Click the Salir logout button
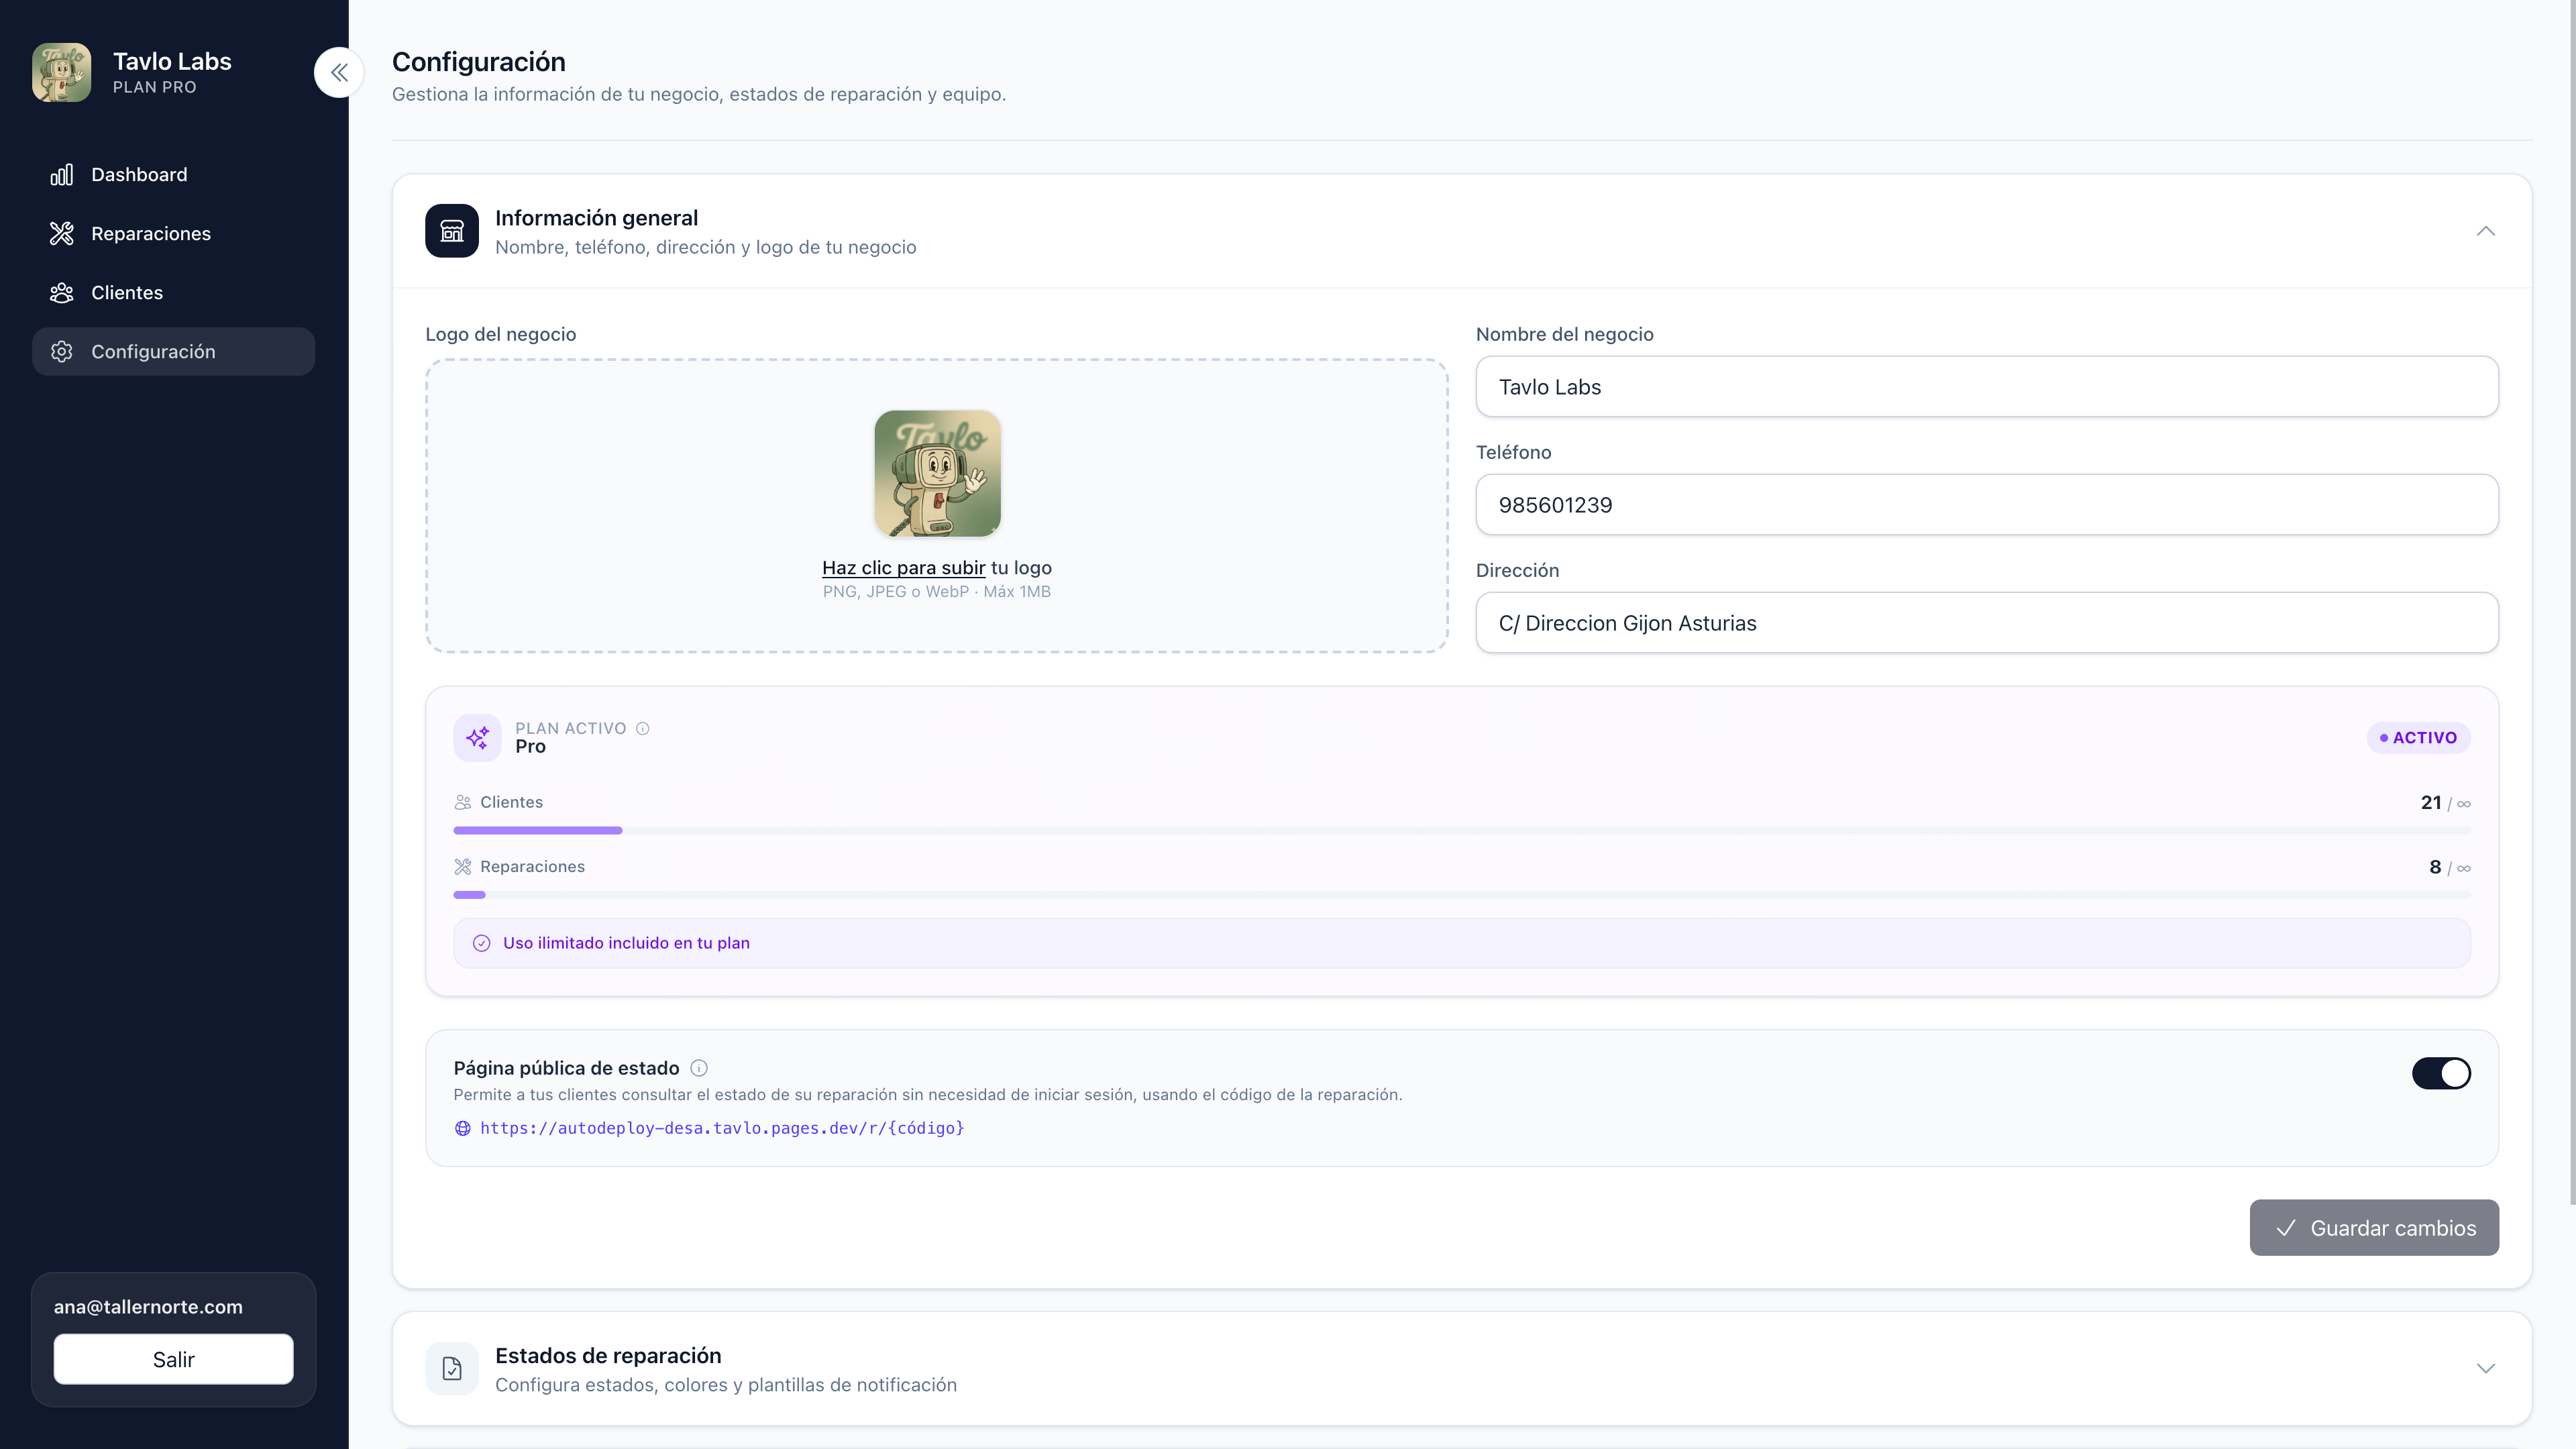This screenshot has width=2576, height=1449. click(x=173, y=1359)
